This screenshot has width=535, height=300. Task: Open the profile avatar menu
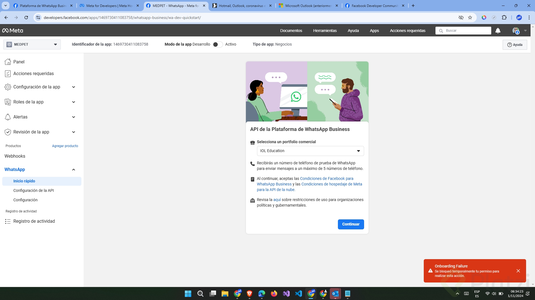coord(516,31)
